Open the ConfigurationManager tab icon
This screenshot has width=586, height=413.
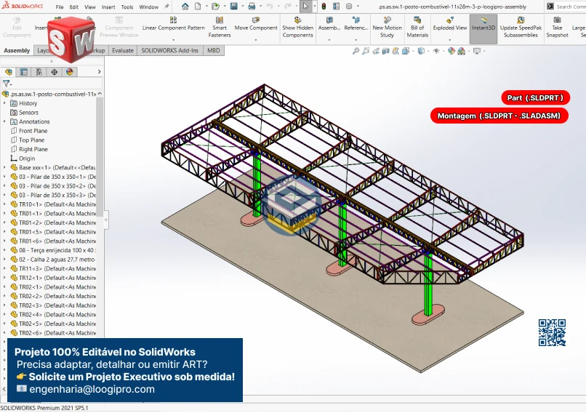(x=39, y=72)
